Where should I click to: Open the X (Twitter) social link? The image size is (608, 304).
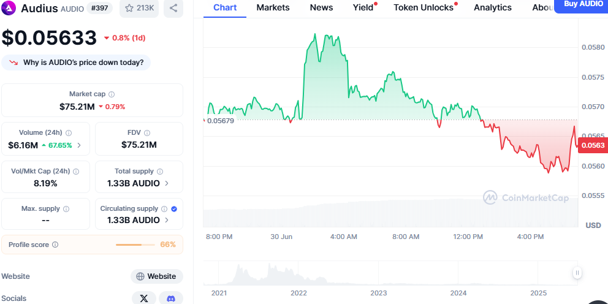click(144, 298)
